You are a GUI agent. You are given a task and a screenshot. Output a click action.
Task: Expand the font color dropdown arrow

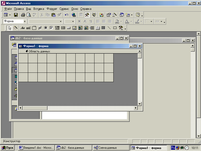point(131,21)
